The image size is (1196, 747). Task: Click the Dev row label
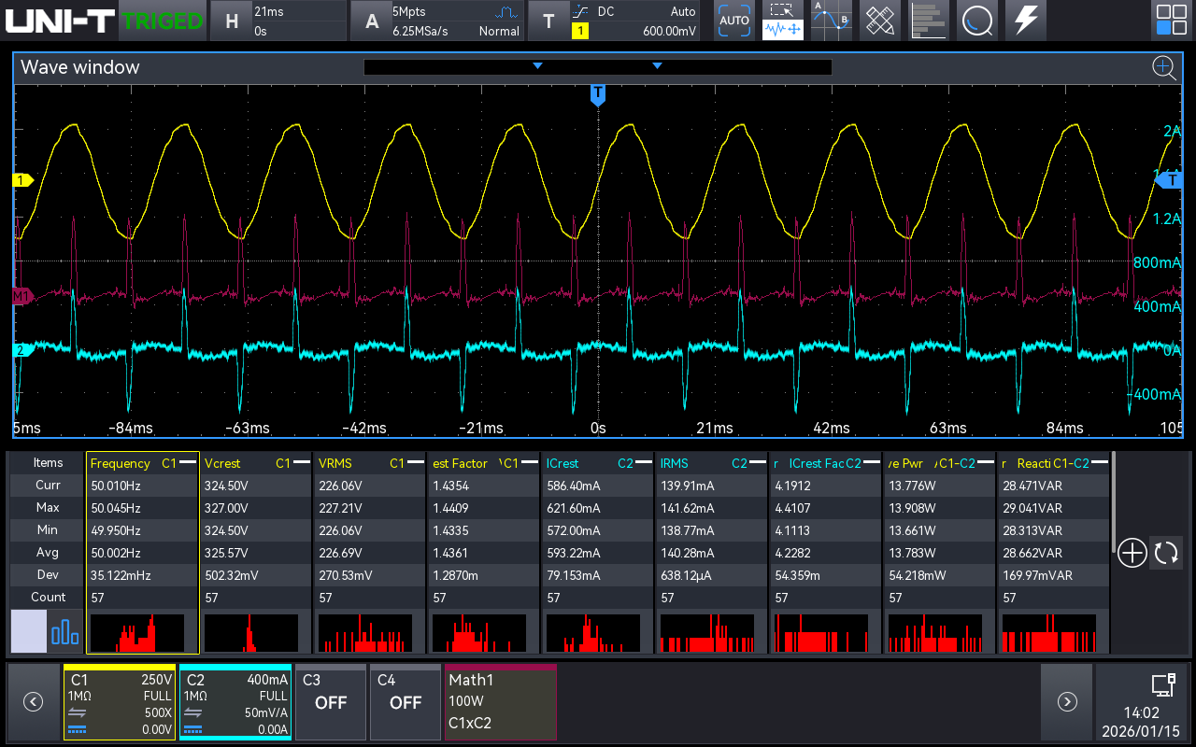(x=48, y=574)
